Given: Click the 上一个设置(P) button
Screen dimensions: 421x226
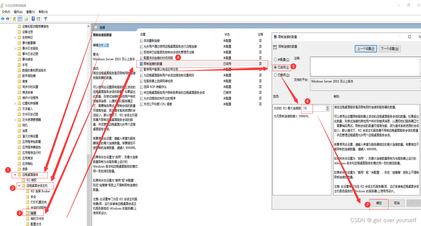Looking at the screenshot, I should [x=366, y=49].
